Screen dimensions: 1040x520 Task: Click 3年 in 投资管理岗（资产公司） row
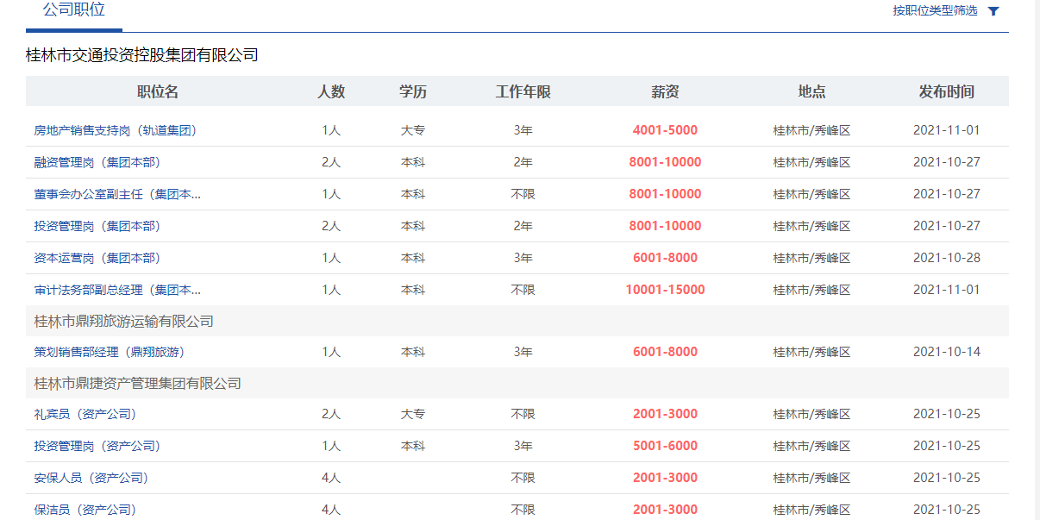tap(523, 446)
